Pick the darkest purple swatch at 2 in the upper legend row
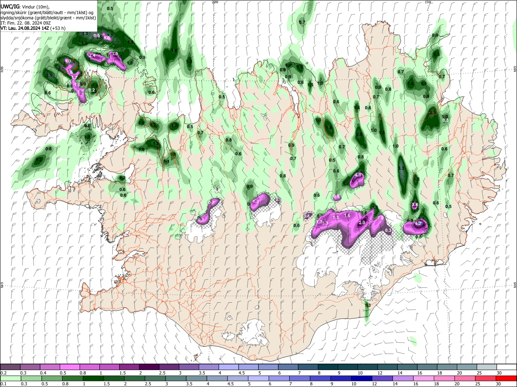Viewport: 517px width, 387px height. 149,367
